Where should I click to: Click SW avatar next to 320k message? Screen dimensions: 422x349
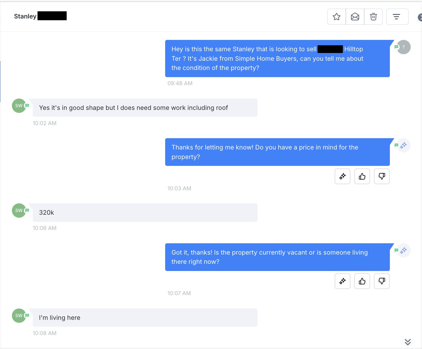(x=19, y=211)
